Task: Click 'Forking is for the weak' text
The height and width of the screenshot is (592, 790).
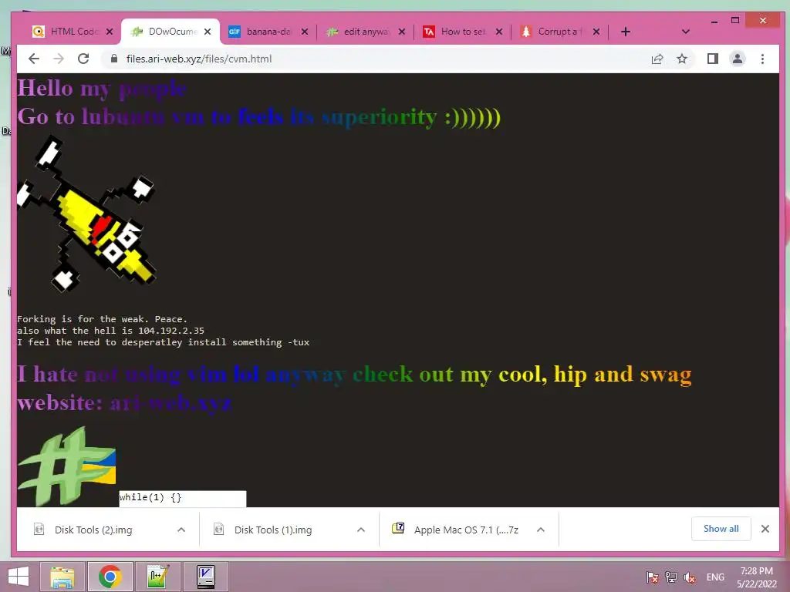Action: [102, 319]
